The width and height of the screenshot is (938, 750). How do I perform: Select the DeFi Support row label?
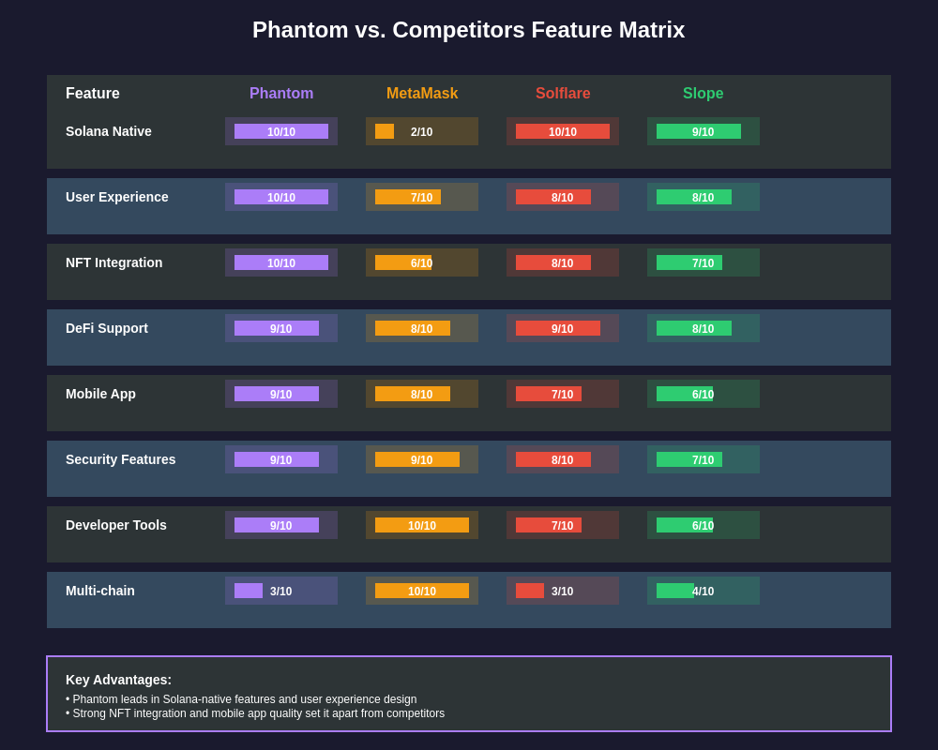pyautogui.click(x=107, y=328)
